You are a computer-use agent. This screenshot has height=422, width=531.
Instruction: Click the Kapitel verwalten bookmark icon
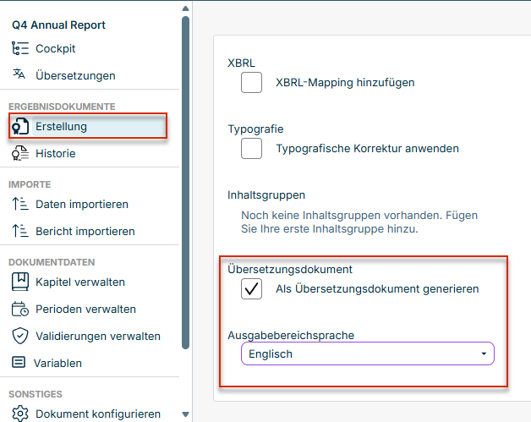coord(20,282)
